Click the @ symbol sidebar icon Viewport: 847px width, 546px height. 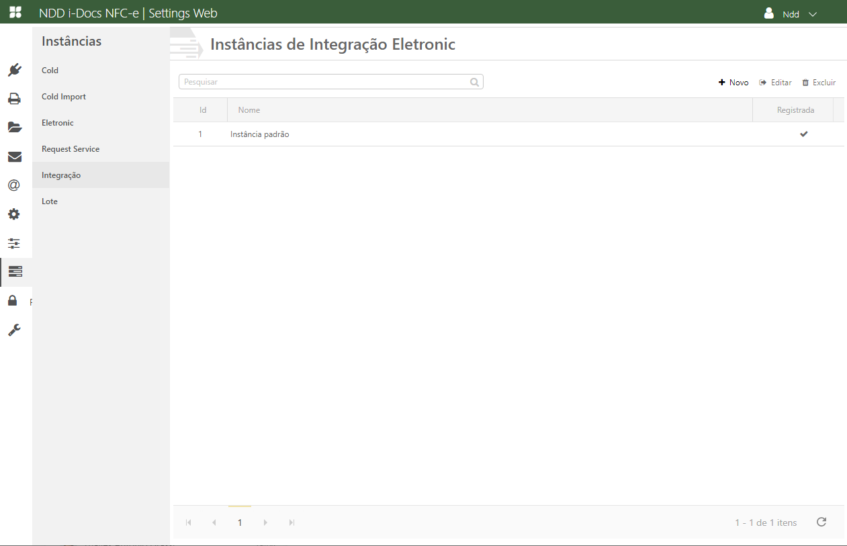point(15,185)
